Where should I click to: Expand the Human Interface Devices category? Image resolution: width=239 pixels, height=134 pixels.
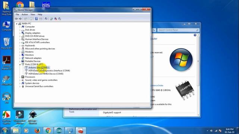[x=20, y=39]
